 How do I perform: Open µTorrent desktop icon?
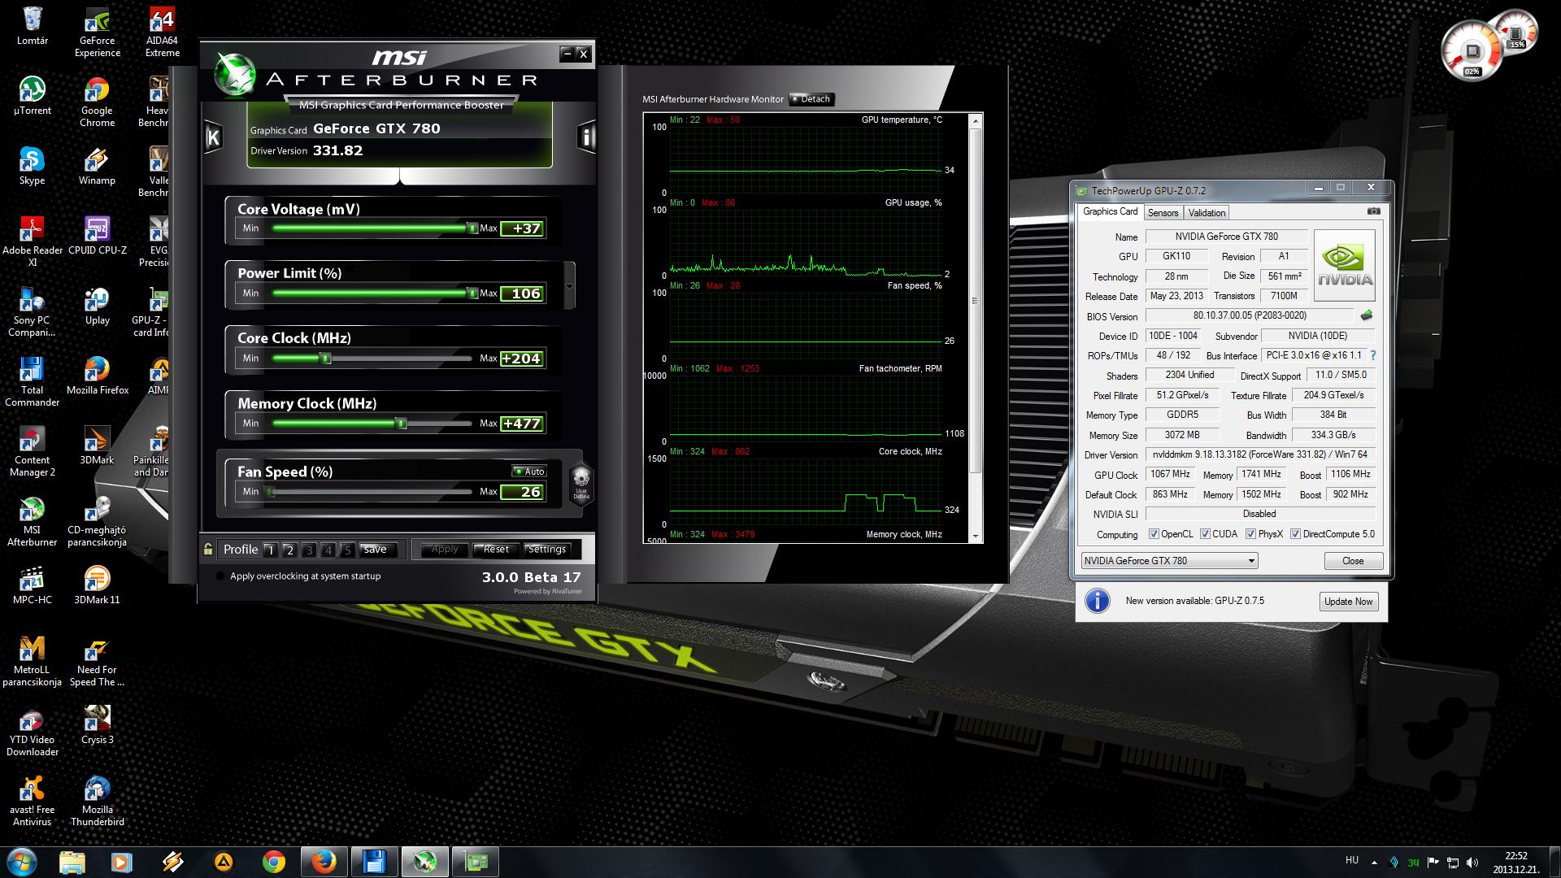pos(33,96)
